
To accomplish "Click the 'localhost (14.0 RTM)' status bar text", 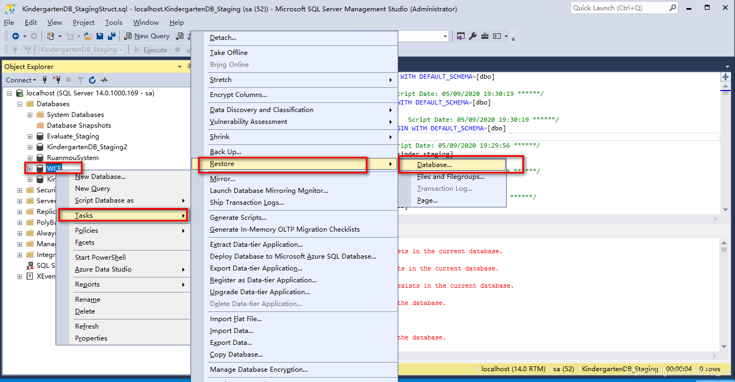I will tap(513, 369).
